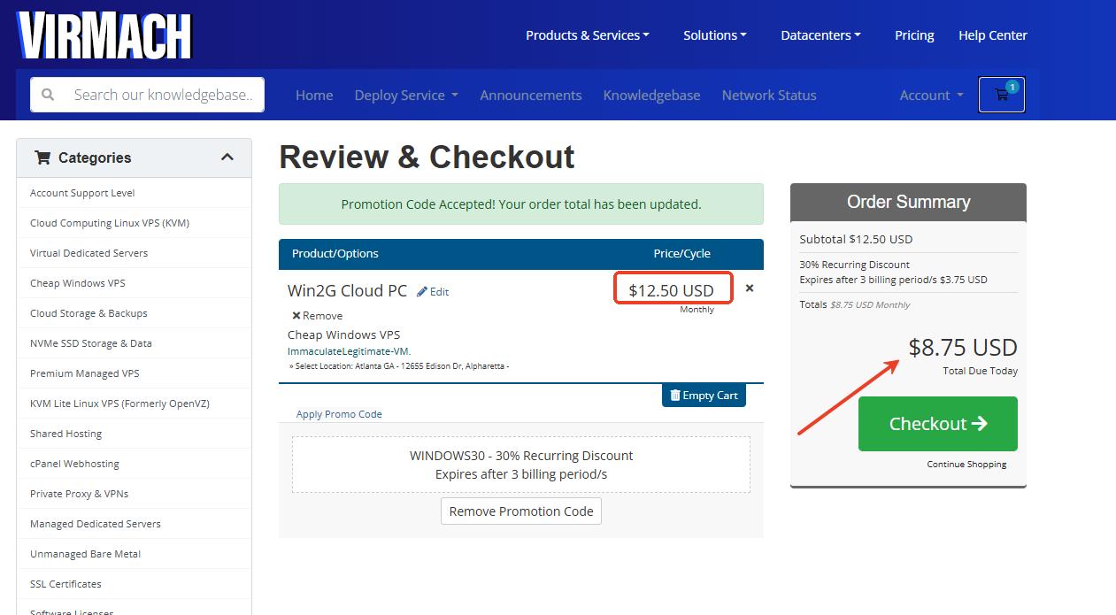Open the shopping cart icon
This screenshot has width=1116, height=615.
pos(1001,95)
